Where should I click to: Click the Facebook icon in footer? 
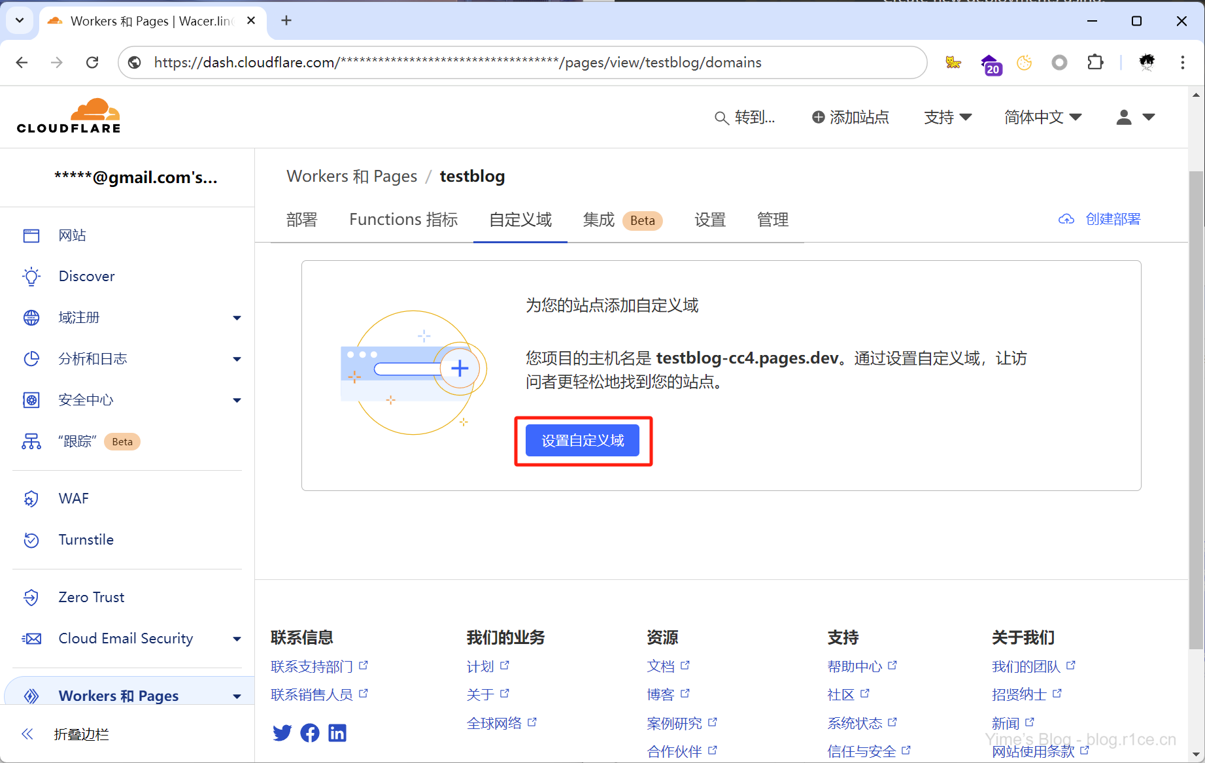[310, 733]
